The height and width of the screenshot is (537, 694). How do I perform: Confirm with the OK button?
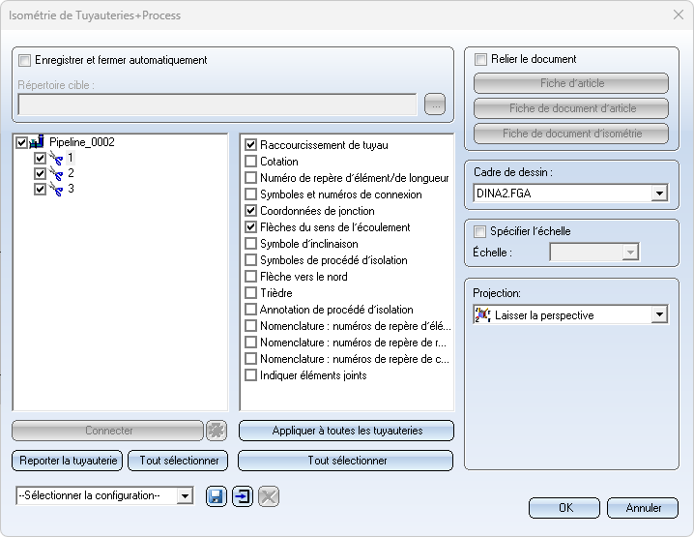(564, 508)
